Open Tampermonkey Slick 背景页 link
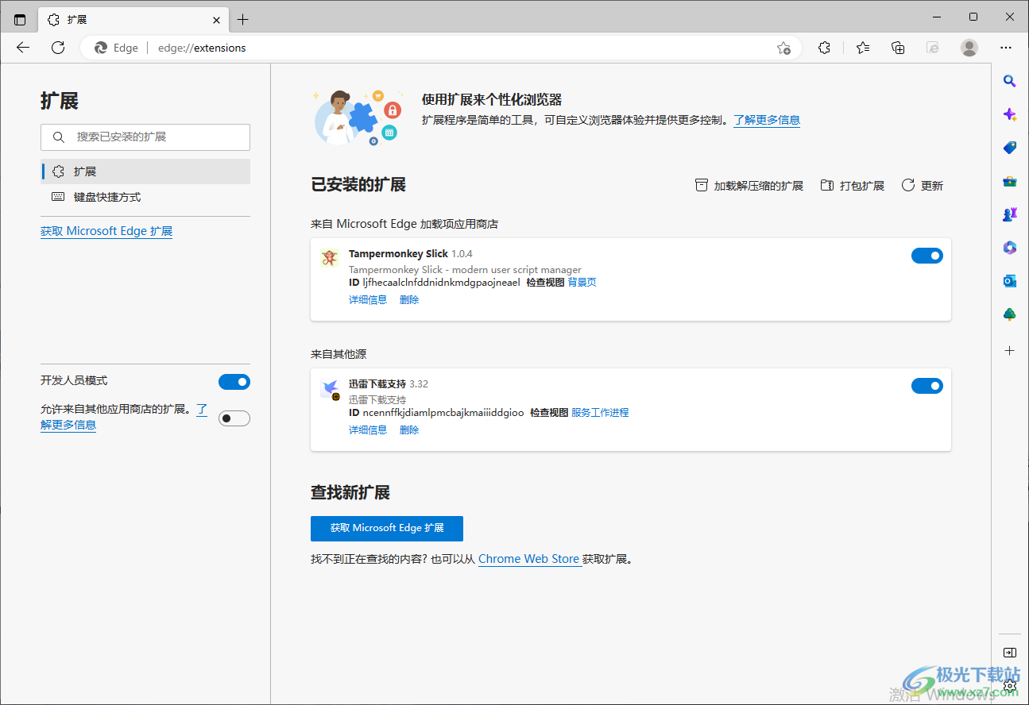 (582, 282)
